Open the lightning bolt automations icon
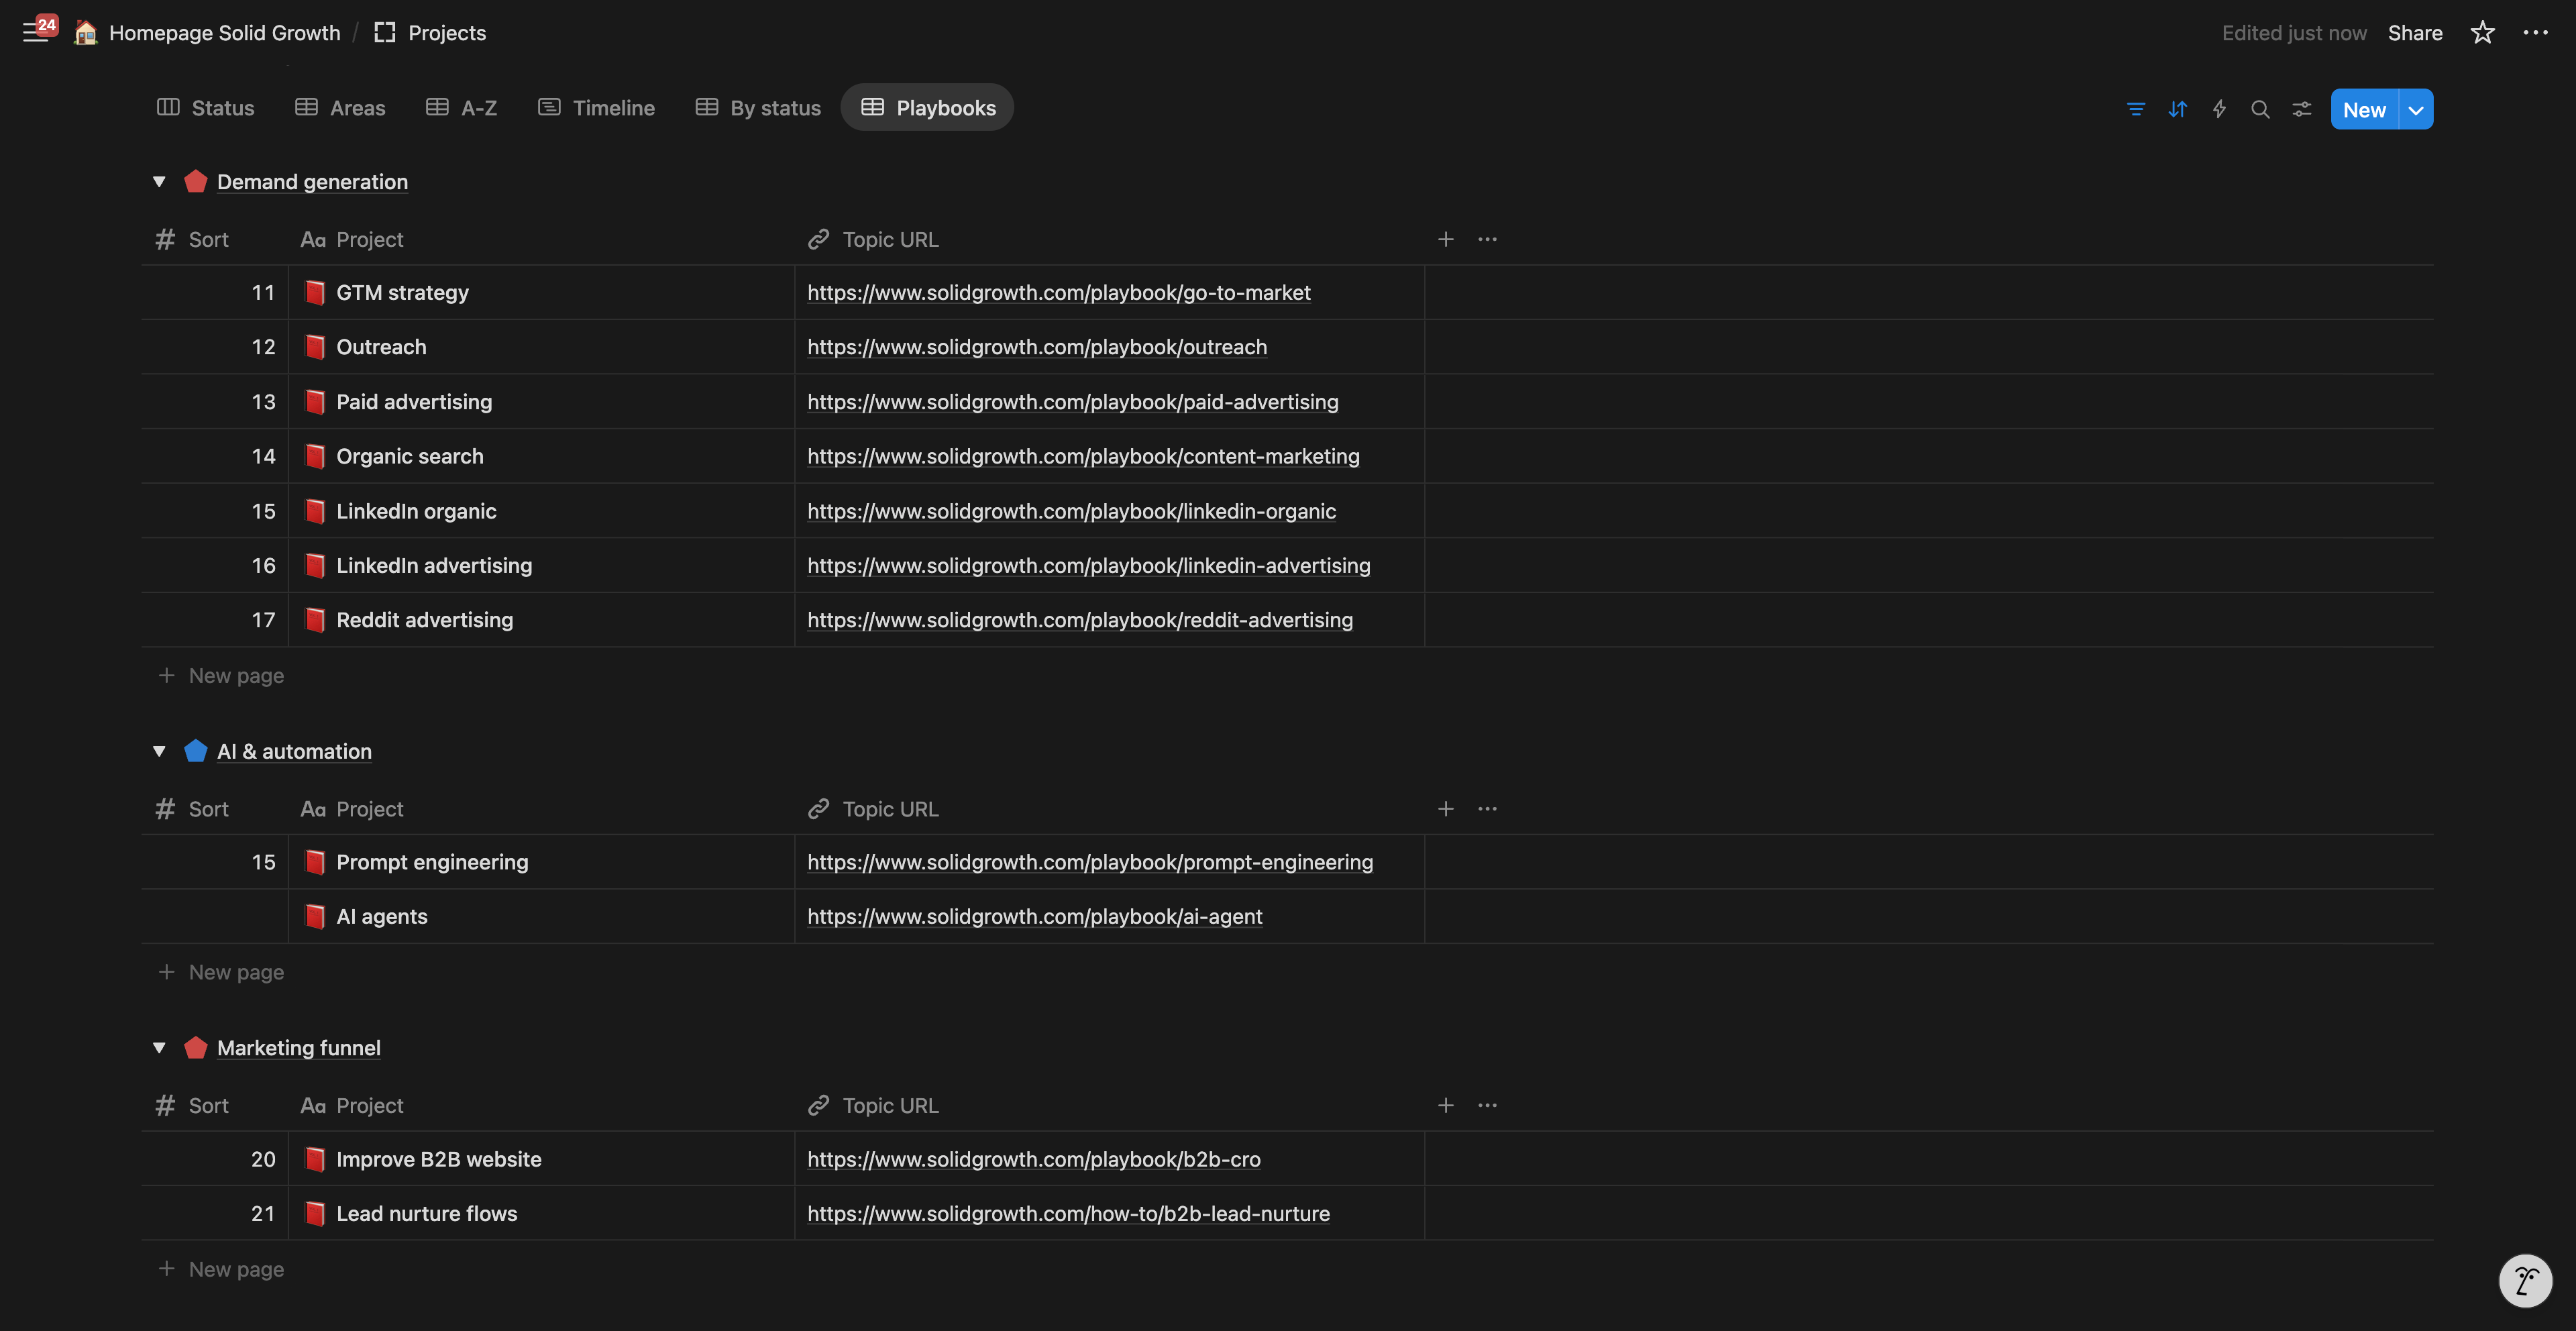 tap(2219, 109)
